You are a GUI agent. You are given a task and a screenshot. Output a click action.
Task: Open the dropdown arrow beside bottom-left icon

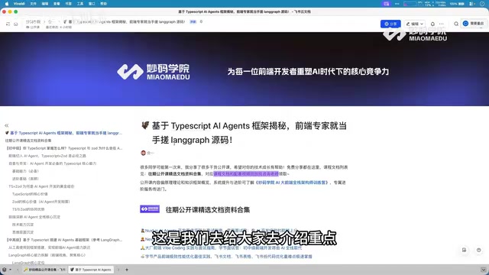coord(10,270)
